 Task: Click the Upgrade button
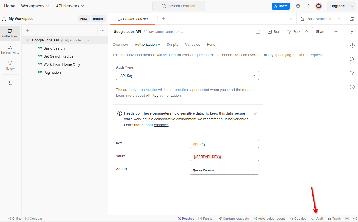(x=338, y=6)
